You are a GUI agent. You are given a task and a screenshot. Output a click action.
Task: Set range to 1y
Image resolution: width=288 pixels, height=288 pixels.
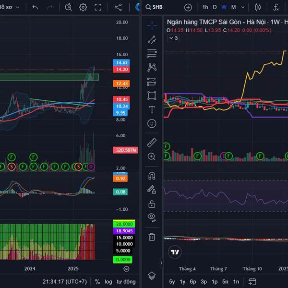[x=182, y=282]
